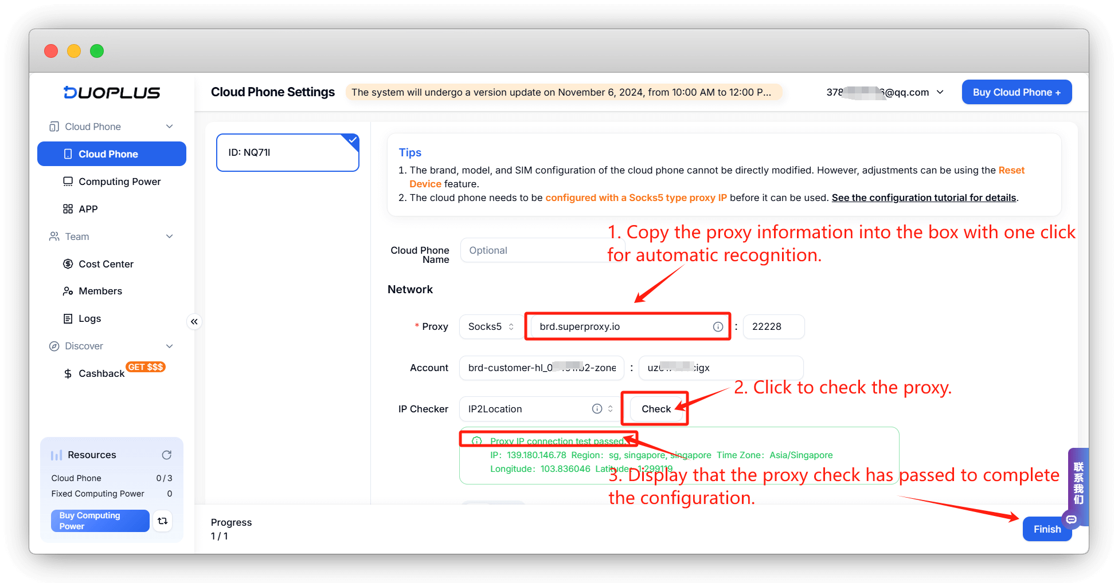Select the Computing Power sidebar icon
The height and width of the screenshot is (583, 1118).
(x=68, y=181)
